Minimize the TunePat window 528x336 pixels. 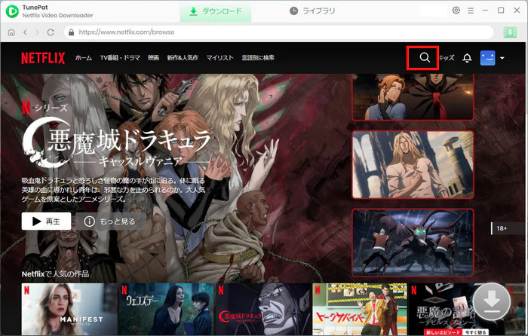pos(485,11)
